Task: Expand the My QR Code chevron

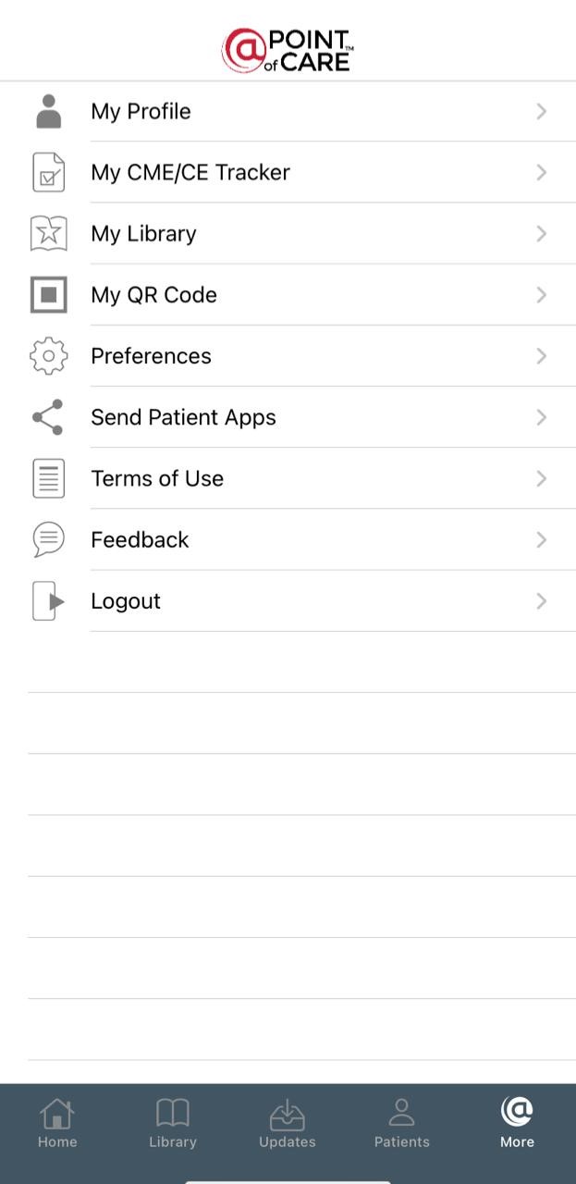Action: [x=542, y=295]
